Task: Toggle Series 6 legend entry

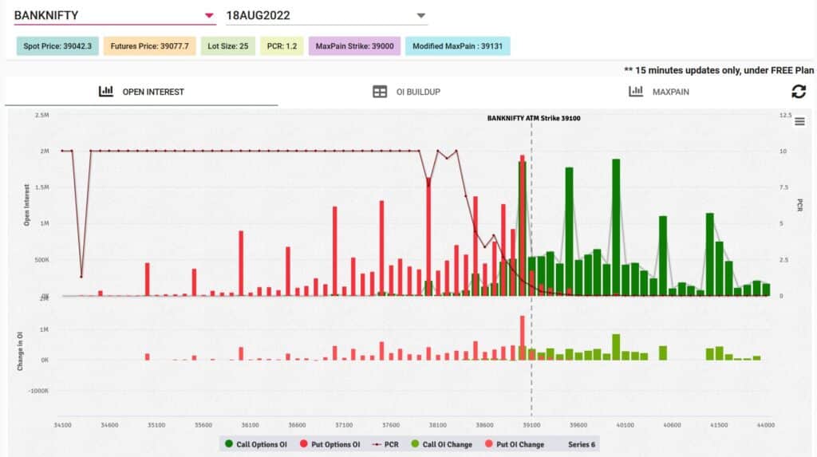Action: coord(582,444)
